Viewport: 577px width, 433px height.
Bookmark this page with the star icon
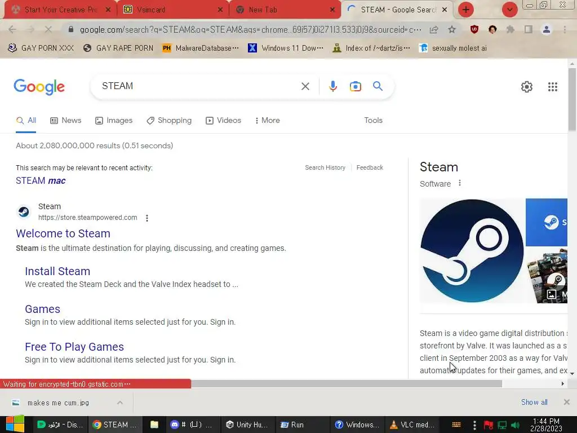(452, 29)
